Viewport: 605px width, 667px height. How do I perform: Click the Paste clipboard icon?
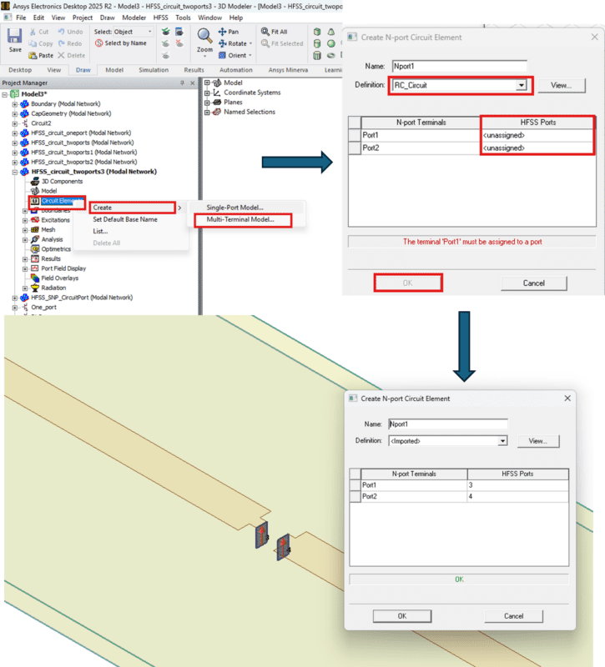click(x=33, y=55)
